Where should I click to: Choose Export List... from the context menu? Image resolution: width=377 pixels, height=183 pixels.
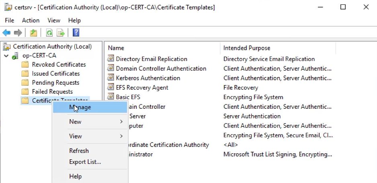pyautogui.click(x=90, y=162)
